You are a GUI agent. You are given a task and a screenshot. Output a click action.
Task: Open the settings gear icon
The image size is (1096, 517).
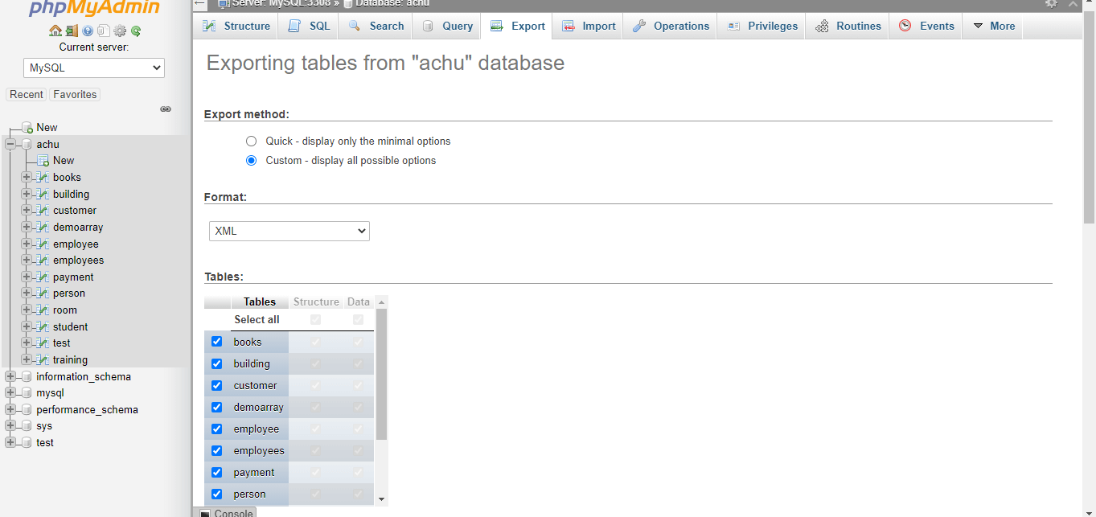click(x=119, y=31)
